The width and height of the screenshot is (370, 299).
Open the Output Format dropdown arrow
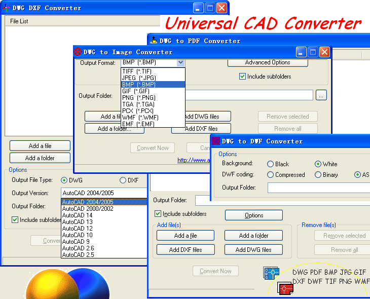(x=180, y=62)
